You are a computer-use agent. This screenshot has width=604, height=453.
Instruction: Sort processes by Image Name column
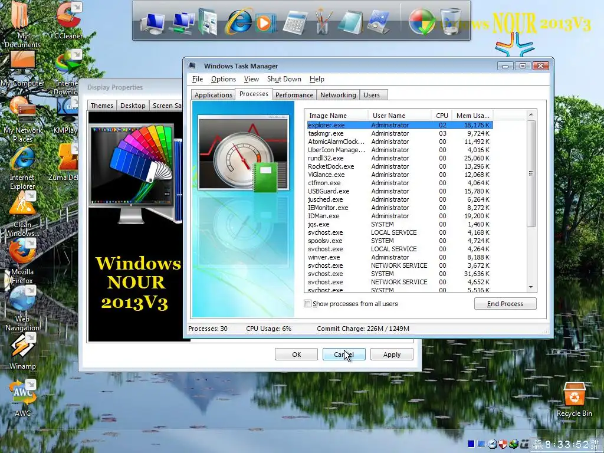click(337, 115)
